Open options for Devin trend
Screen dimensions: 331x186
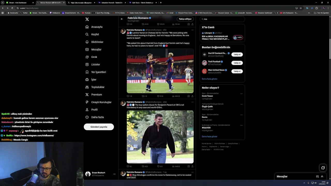coord(242,115)
